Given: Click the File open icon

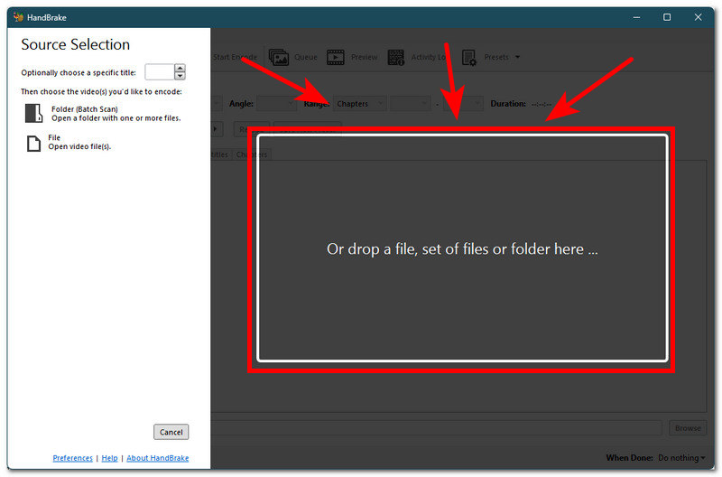Looking at the screenshot, I should pyautogui.click(x=34, y=142).
